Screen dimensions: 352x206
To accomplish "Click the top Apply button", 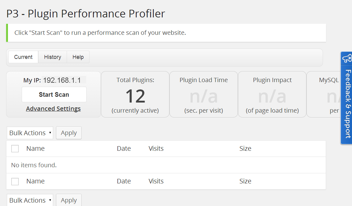I will (69, 133).
